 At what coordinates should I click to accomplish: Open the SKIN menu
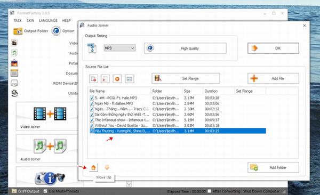click(30, 20)
